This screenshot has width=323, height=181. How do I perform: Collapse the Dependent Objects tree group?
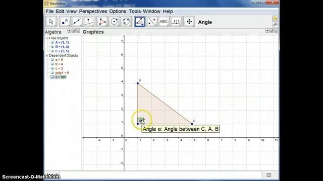(x=47, y=56)
